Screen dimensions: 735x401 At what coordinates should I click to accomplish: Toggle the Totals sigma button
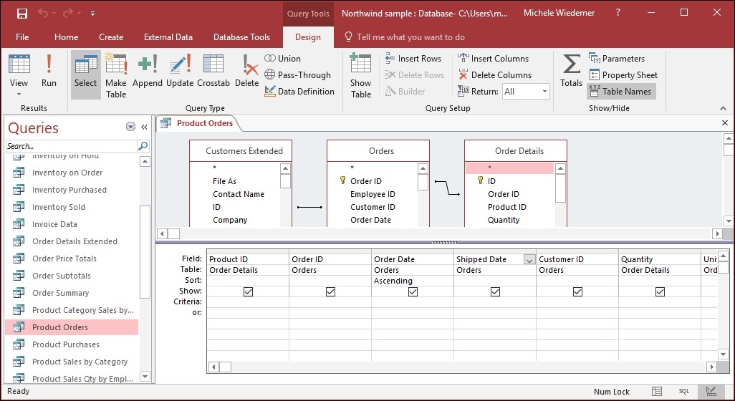click(571, 71)
